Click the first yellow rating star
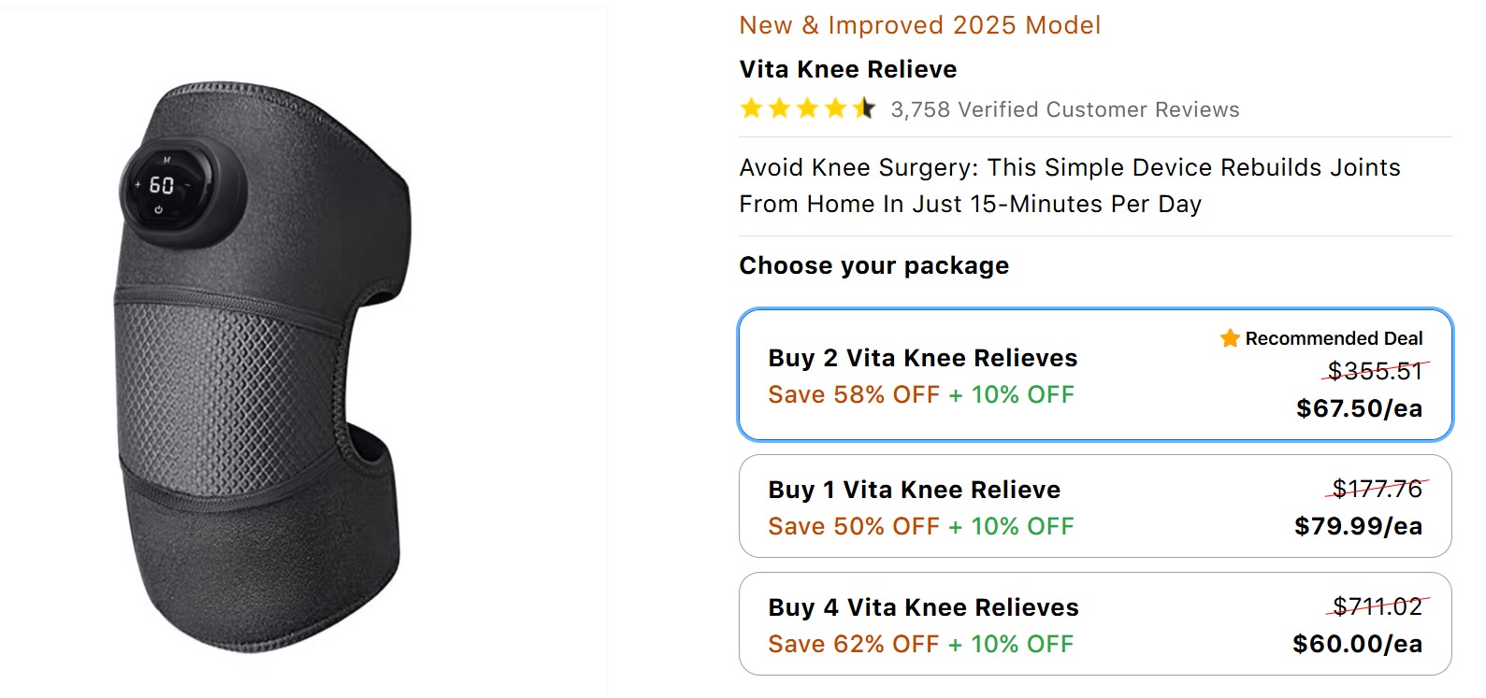The width and height of the screenshot is (1486, 698). coord(751,109)
